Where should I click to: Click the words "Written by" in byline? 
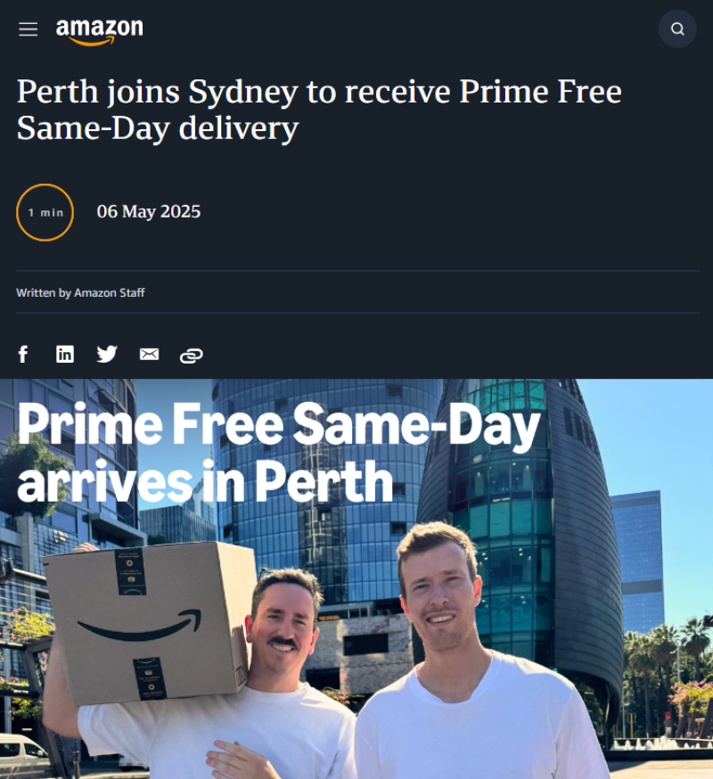coord(44,292)
